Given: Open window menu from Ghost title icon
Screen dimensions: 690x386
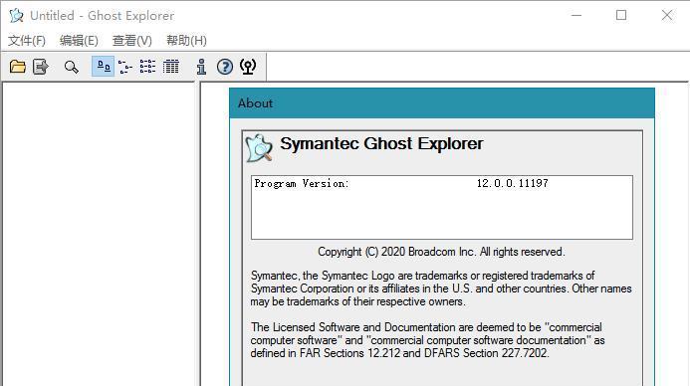Looking at the screenshot, I should point(16,15).
